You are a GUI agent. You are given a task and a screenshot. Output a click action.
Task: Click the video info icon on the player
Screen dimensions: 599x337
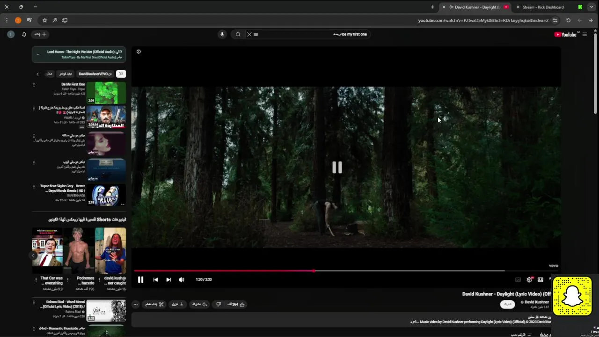tap(139, 51)
